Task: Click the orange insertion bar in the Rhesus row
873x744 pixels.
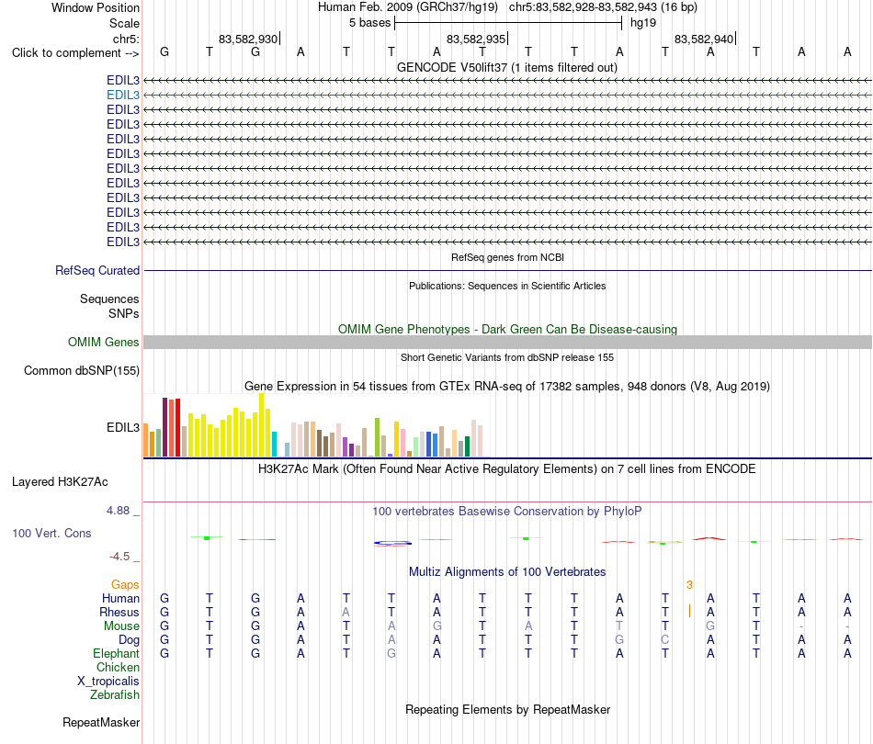Action: click(689, 611)
